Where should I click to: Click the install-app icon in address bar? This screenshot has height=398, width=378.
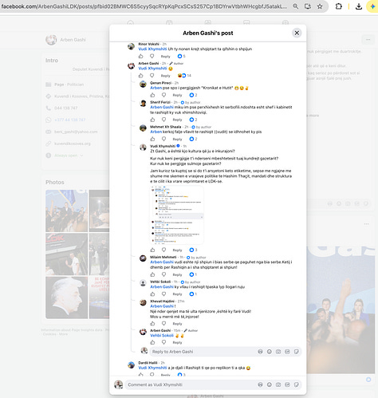click(x=308, y=6)
